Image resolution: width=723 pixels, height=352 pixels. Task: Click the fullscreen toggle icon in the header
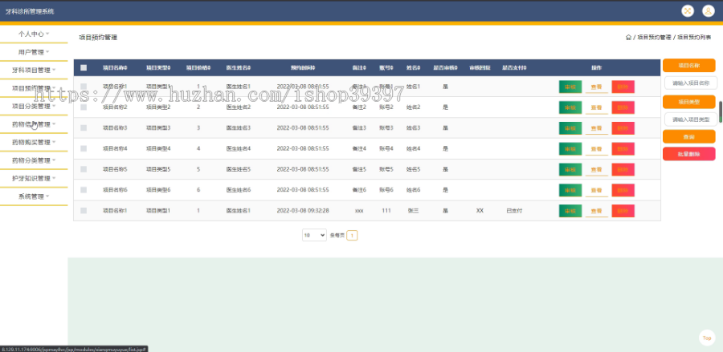coord(688,11)
